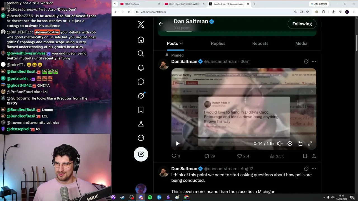Open the account avatar in the X sidebar

[141, 189]
